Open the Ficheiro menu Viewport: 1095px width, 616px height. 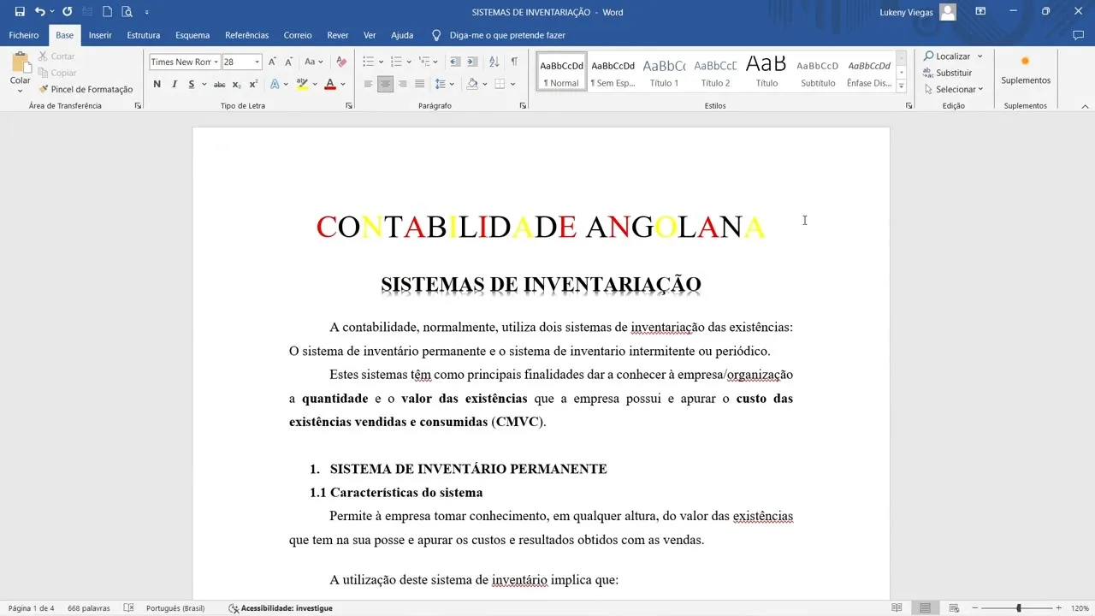coord(24,35)
